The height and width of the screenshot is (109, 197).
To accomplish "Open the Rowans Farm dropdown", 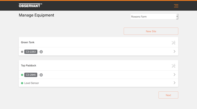I will point(154,17).
